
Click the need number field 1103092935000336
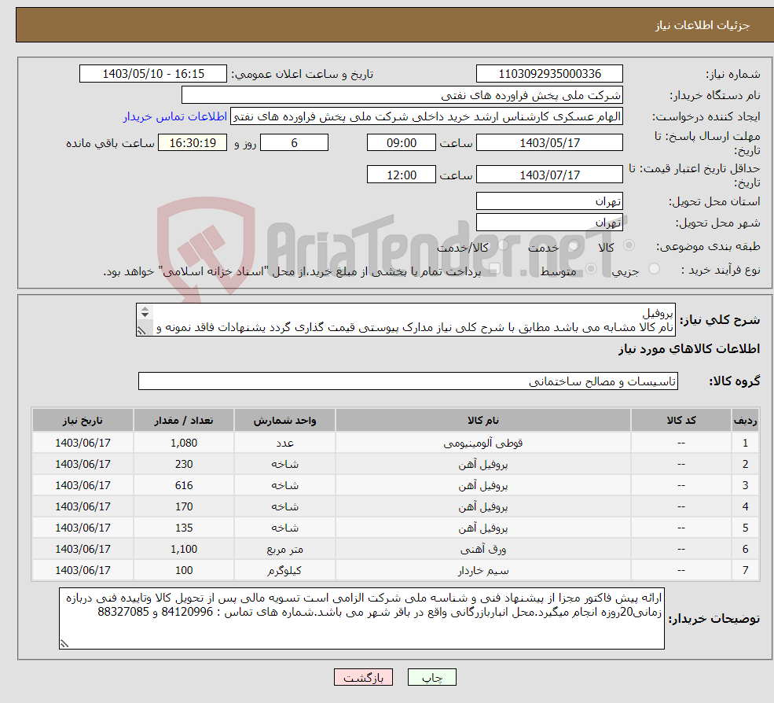[549, 74]
